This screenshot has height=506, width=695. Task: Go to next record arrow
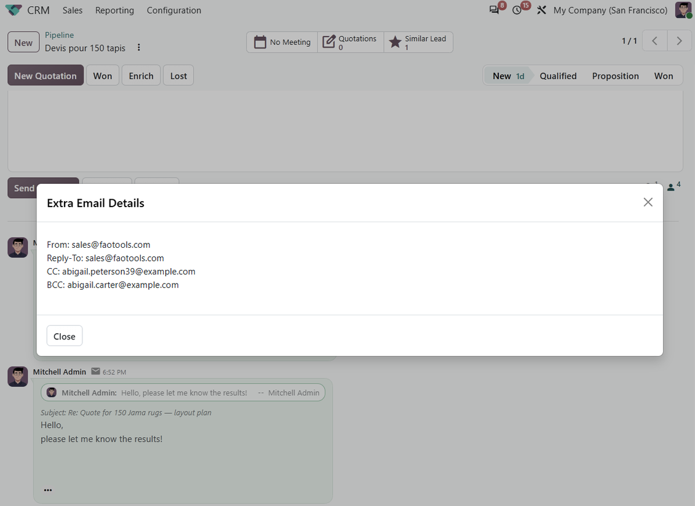pos(679,41)
